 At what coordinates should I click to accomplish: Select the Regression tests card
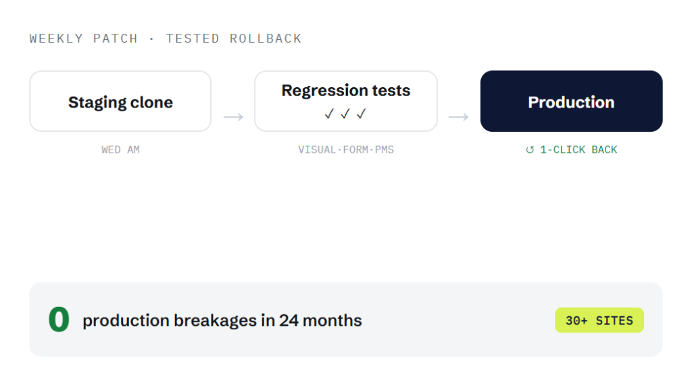pos(346,101)
